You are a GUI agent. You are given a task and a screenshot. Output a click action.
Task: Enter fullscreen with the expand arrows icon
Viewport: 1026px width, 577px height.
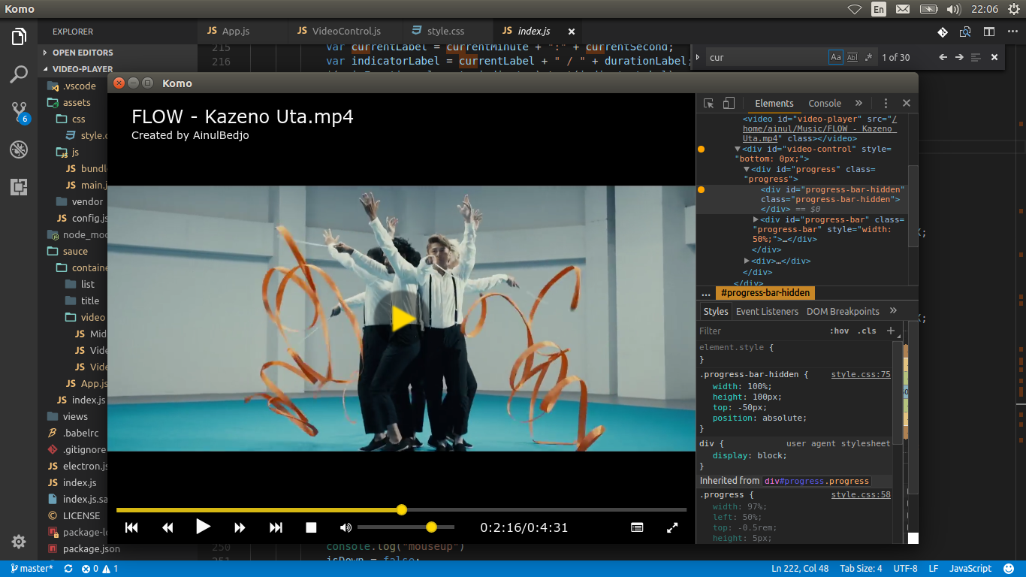[672, 527]
